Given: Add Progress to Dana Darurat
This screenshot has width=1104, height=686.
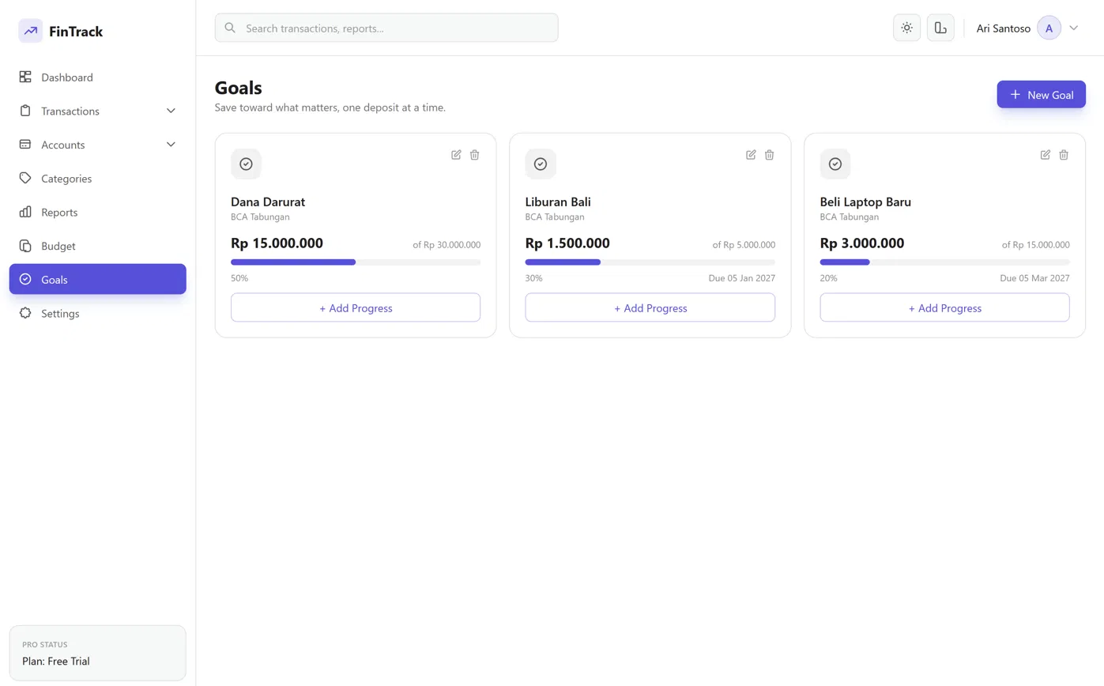Looking at the screenshot, I should coord(356,307).
